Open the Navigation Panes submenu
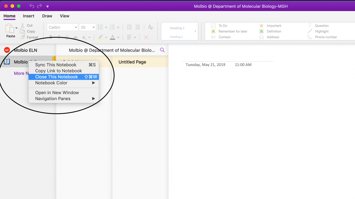Screen dimensions: 355x199 (64, 99)
